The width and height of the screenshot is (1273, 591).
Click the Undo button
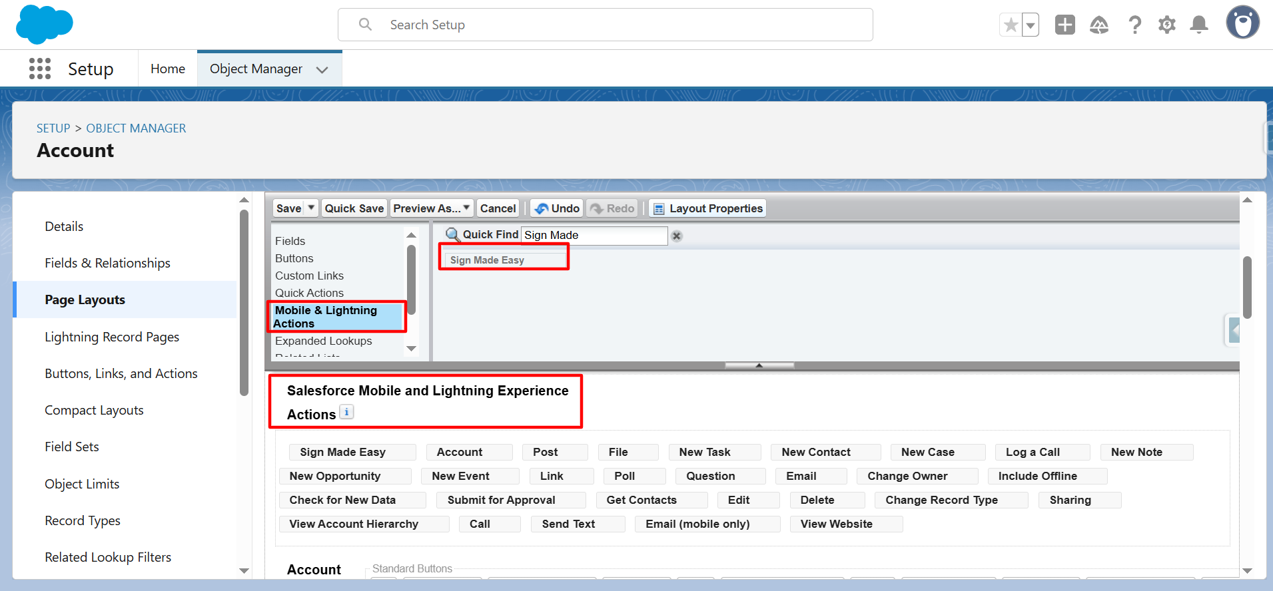557,208
